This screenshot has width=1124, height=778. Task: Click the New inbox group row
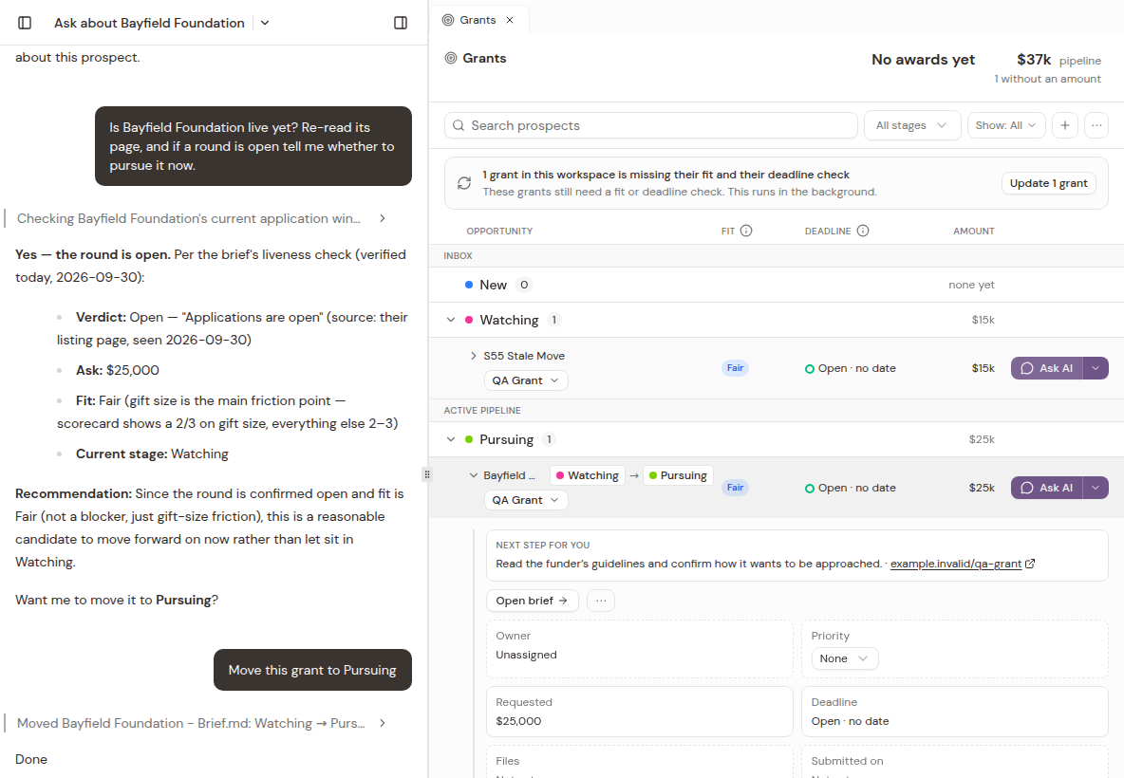[777, 285]
